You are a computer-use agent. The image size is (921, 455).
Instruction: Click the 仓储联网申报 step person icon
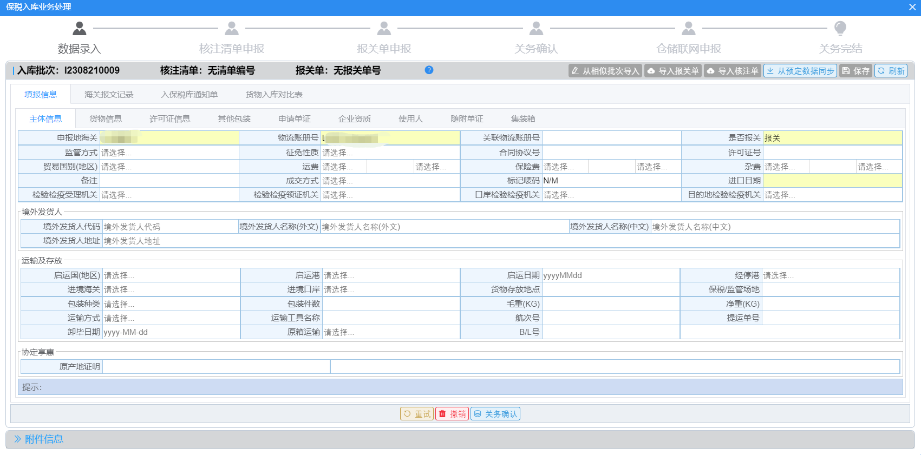tap(688, 28)
